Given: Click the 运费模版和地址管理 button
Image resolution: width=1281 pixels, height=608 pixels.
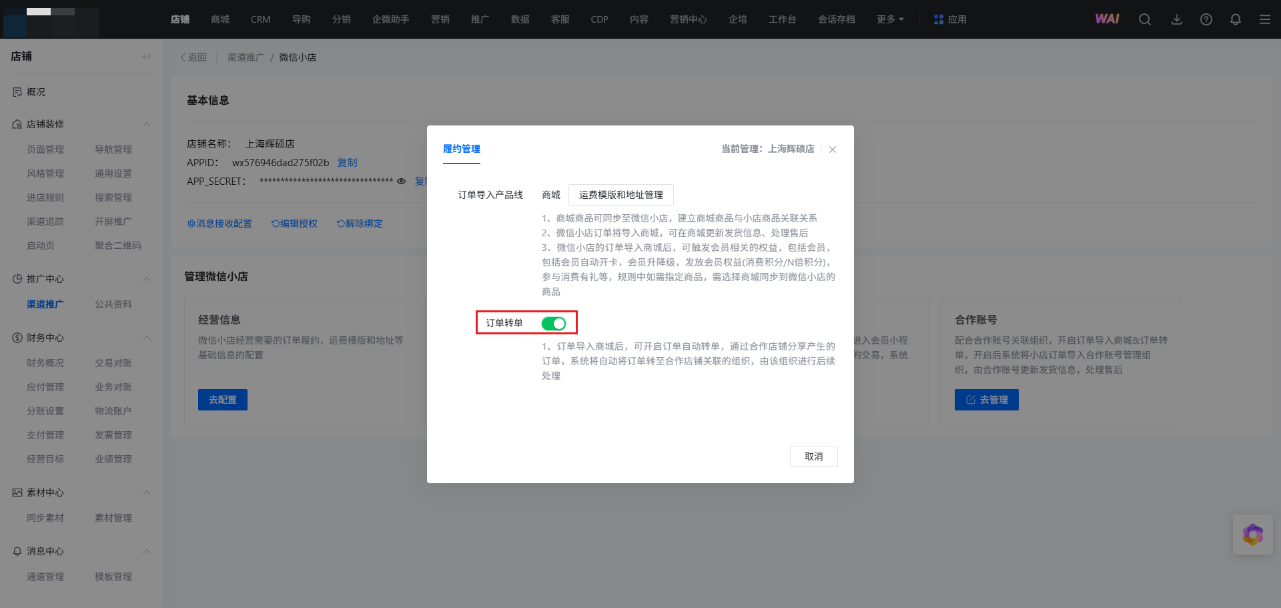Looking at the screenshot, I should coord(620,195).
